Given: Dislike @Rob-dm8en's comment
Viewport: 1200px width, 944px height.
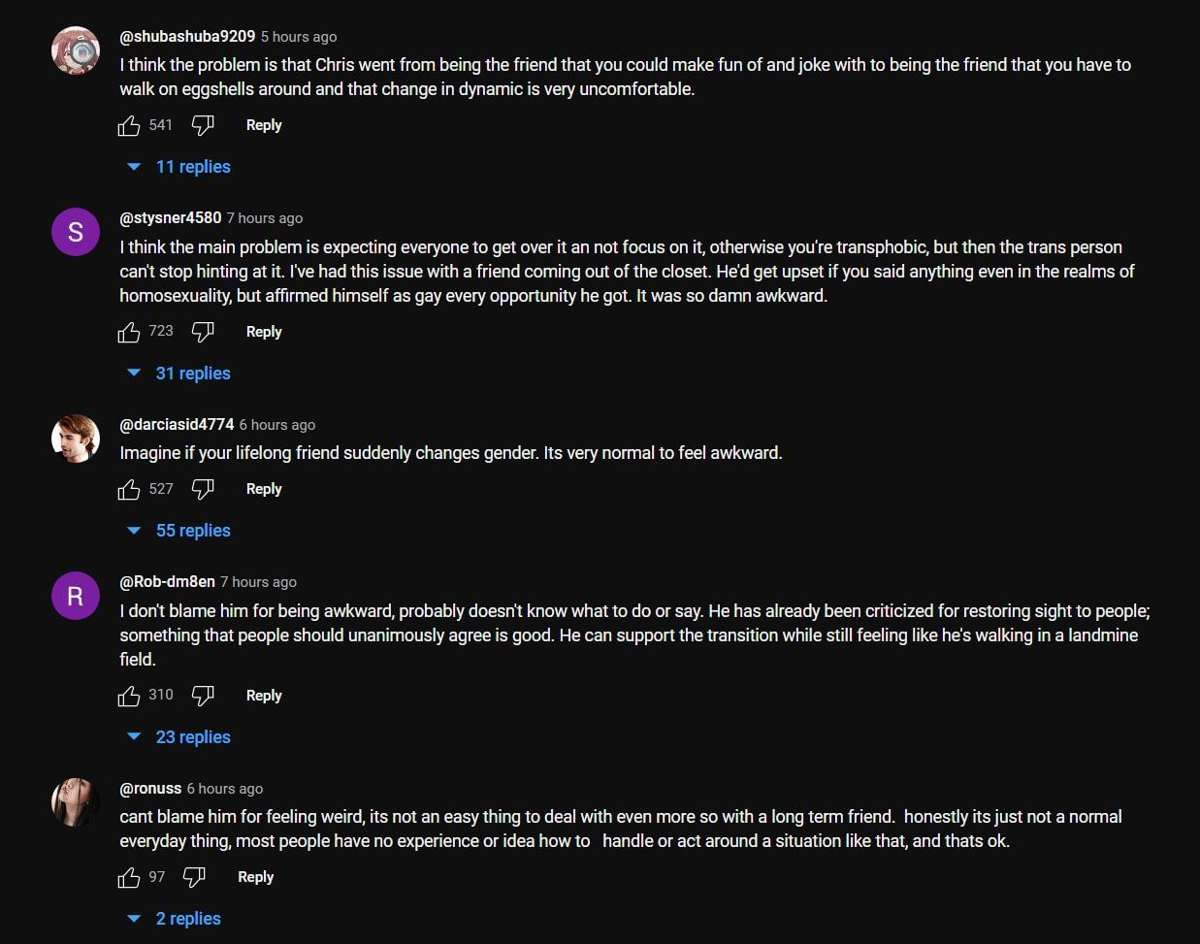Looking at the screenshot, I should tap(203, 695).
